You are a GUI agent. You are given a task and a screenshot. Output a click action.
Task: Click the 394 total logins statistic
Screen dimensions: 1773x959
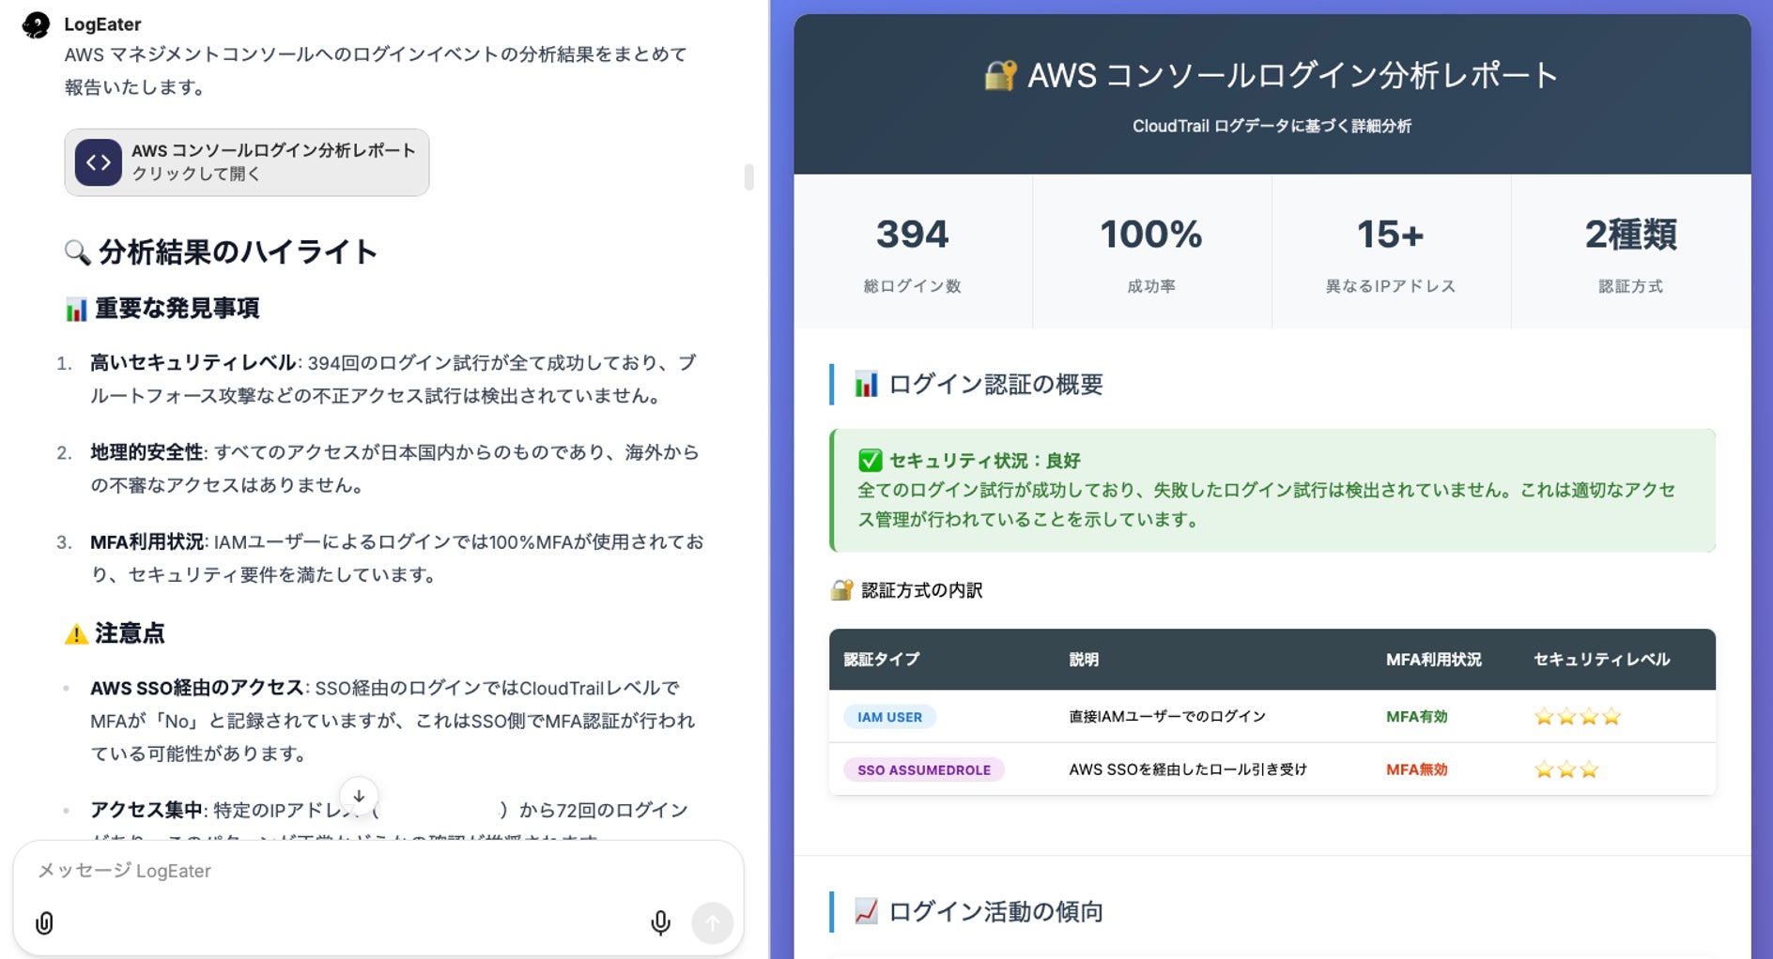tap(913, 235)
